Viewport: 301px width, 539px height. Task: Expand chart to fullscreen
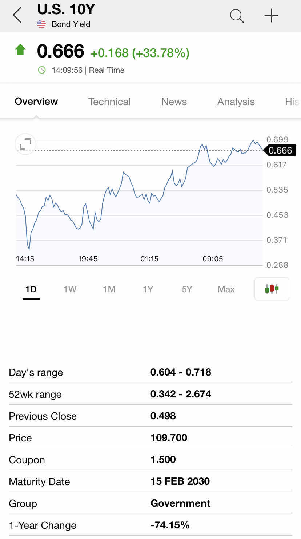(25, 144)
